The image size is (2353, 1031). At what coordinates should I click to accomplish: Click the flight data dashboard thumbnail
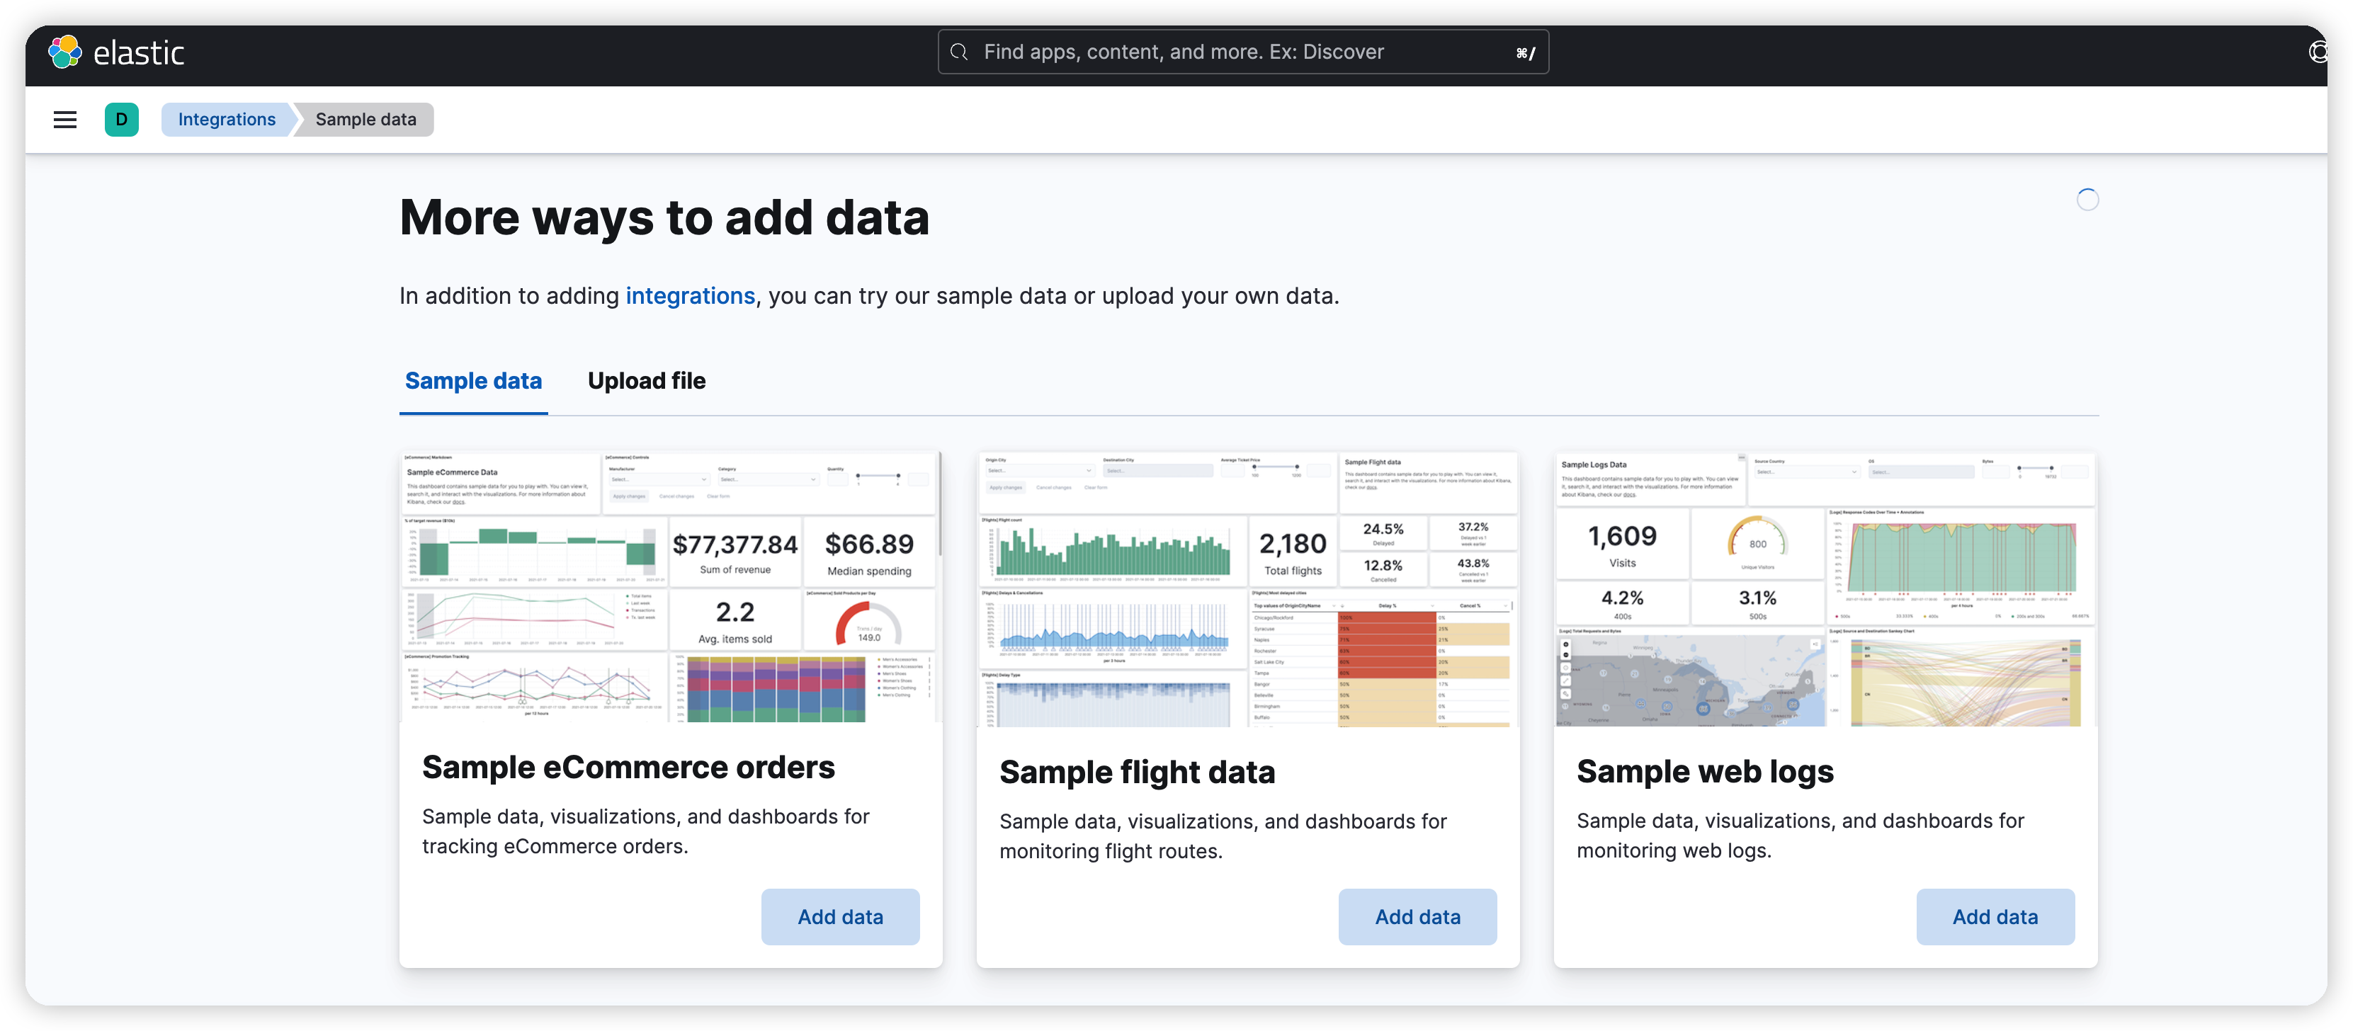(1247, 589)
